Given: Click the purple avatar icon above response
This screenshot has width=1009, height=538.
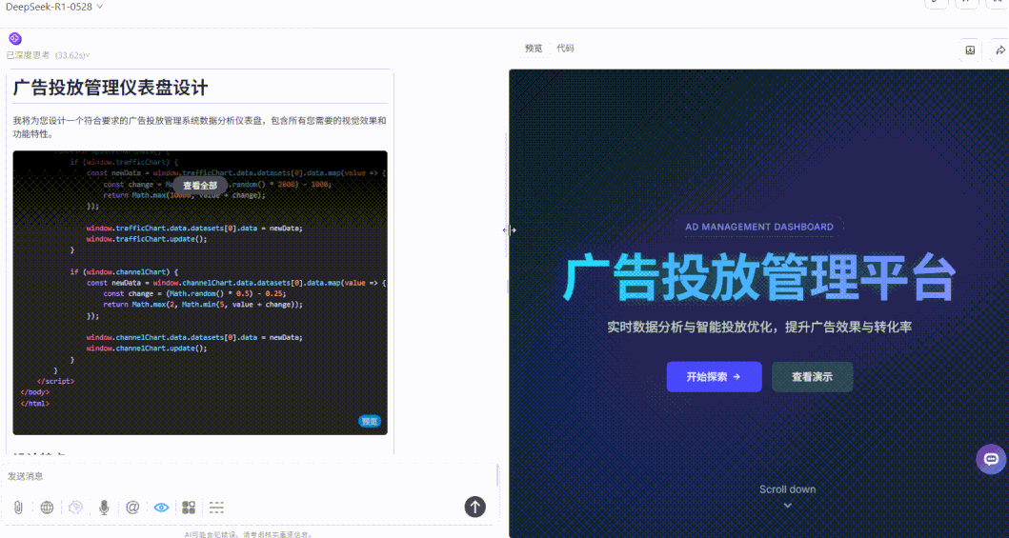Looking at the screenshot, I should click(x=15, y=39).
